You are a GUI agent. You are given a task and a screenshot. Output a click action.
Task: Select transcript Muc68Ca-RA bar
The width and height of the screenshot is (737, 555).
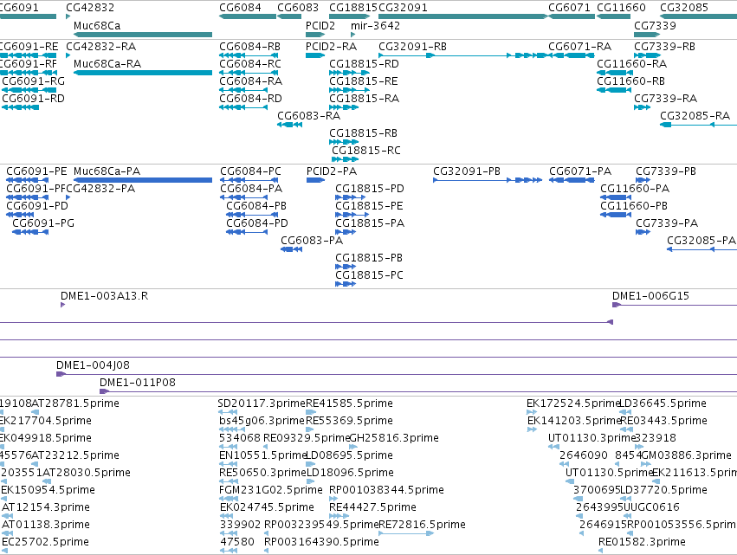pos(143,73)
